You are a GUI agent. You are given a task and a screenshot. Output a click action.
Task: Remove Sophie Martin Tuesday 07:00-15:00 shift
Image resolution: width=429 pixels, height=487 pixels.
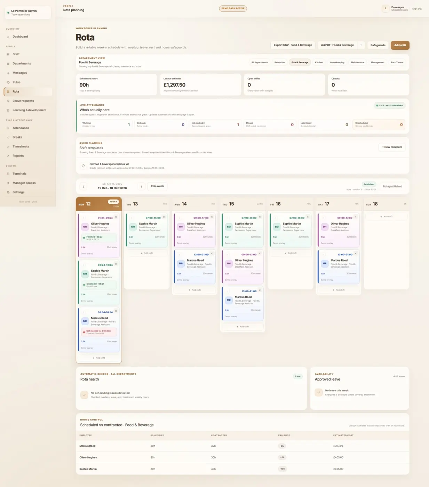[164, 217]
